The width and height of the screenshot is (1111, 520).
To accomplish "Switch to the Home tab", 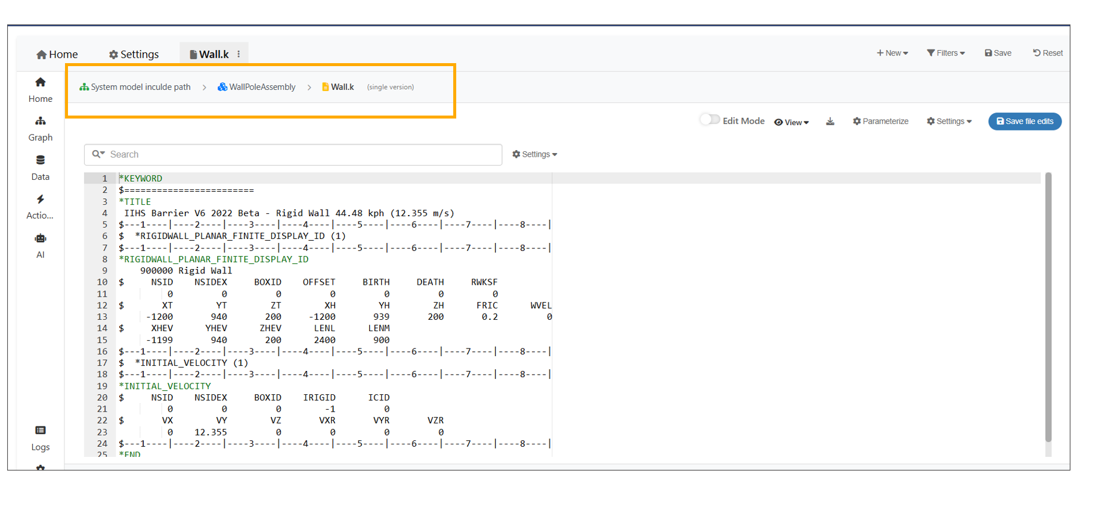I will (57, 54).
